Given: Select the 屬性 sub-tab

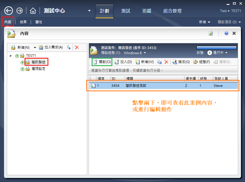Looking at the screenshot, I should [39, 22].
